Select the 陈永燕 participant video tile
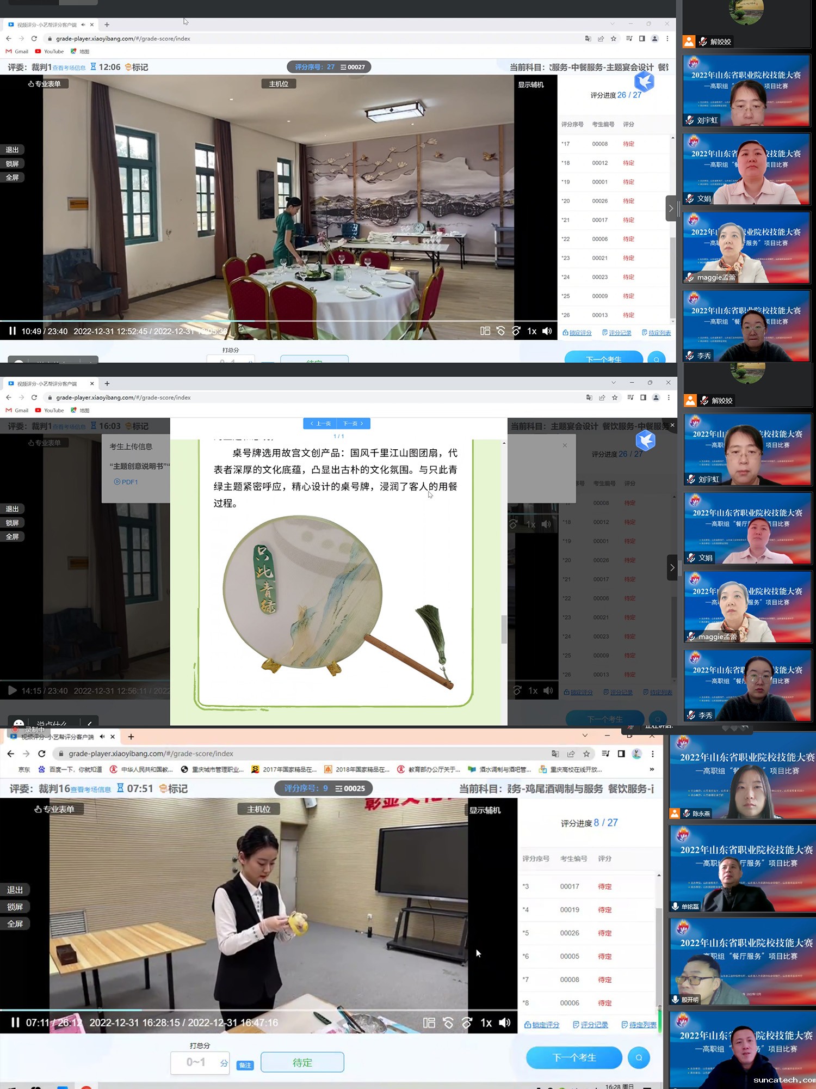The image size is (816, 1089). pos(742,775)
